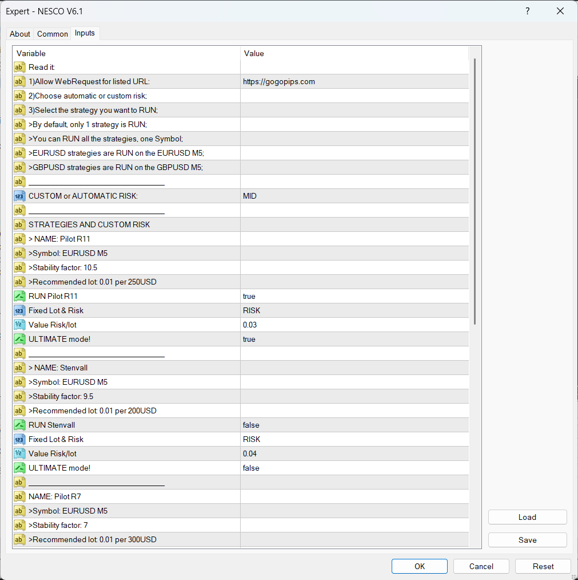Screen dimensions: 578x580
Task: Toggle ULTIMATE mode false value under Stenvall
Action: point(354,468)
